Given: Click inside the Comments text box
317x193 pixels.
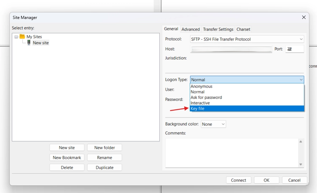Looking at the screenshot, I should tap(232, 153).
